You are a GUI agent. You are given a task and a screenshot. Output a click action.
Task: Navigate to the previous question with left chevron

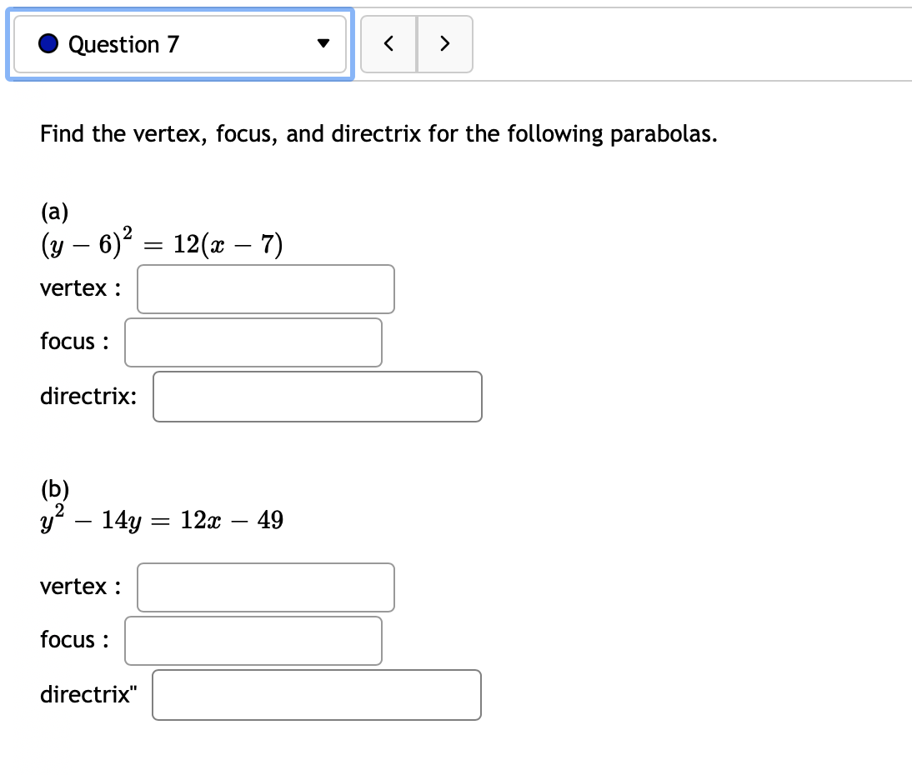388,44
